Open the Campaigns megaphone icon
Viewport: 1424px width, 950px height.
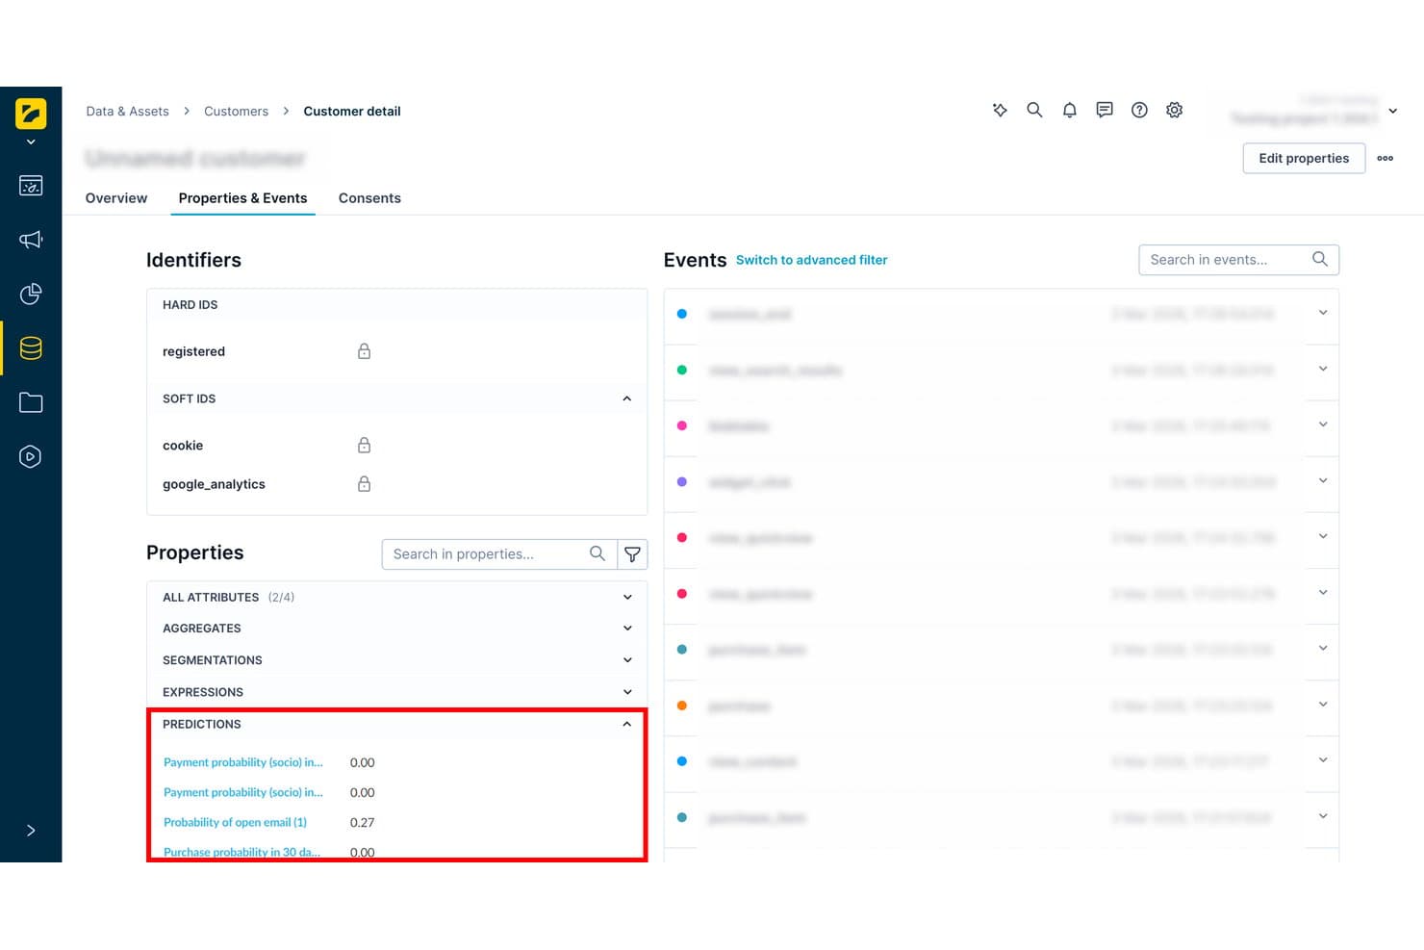[x=31, y=240]
